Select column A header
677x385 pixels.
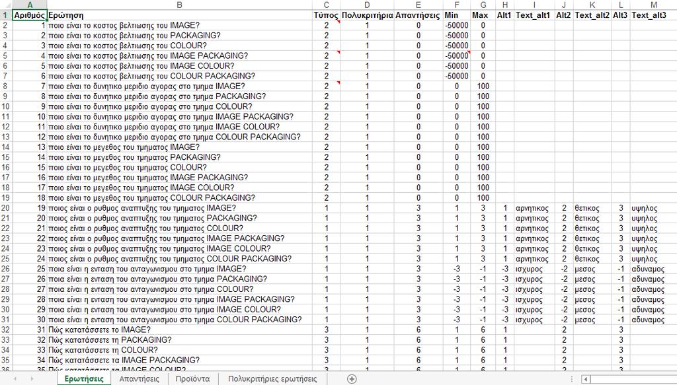point(30,5)
